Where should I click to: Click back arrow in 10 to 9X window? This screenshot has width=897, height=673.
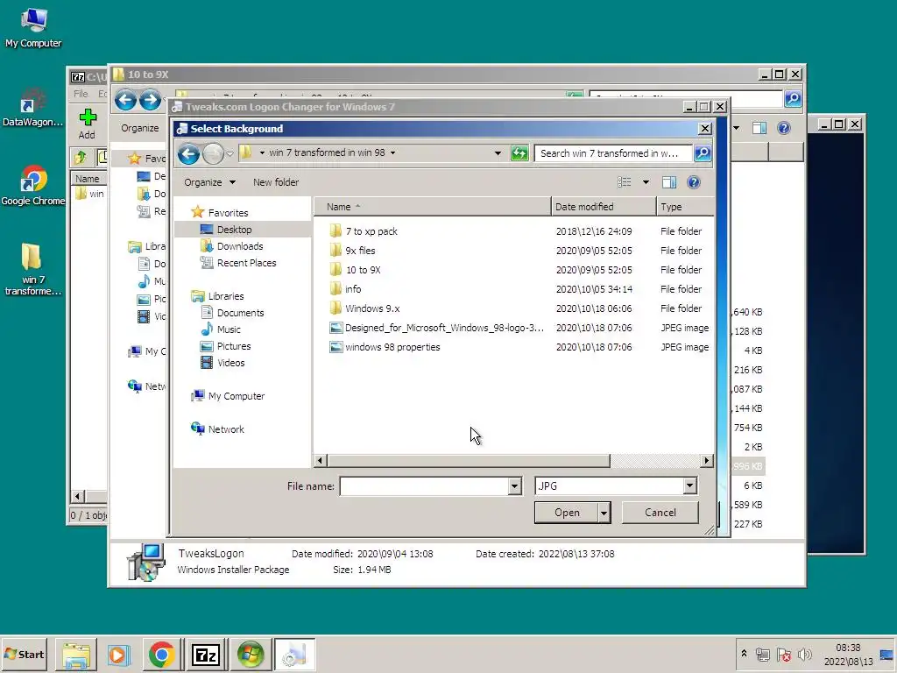click(x=125, y=100)
